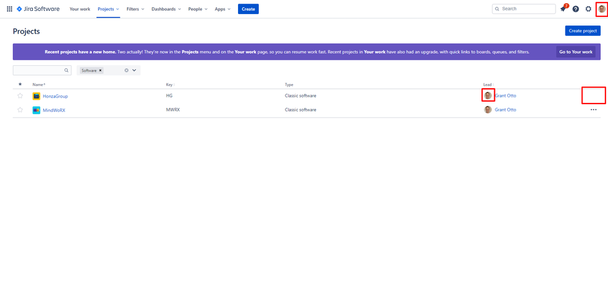Click the Type column header
The image size is (608, 294).
pos(289,85)
